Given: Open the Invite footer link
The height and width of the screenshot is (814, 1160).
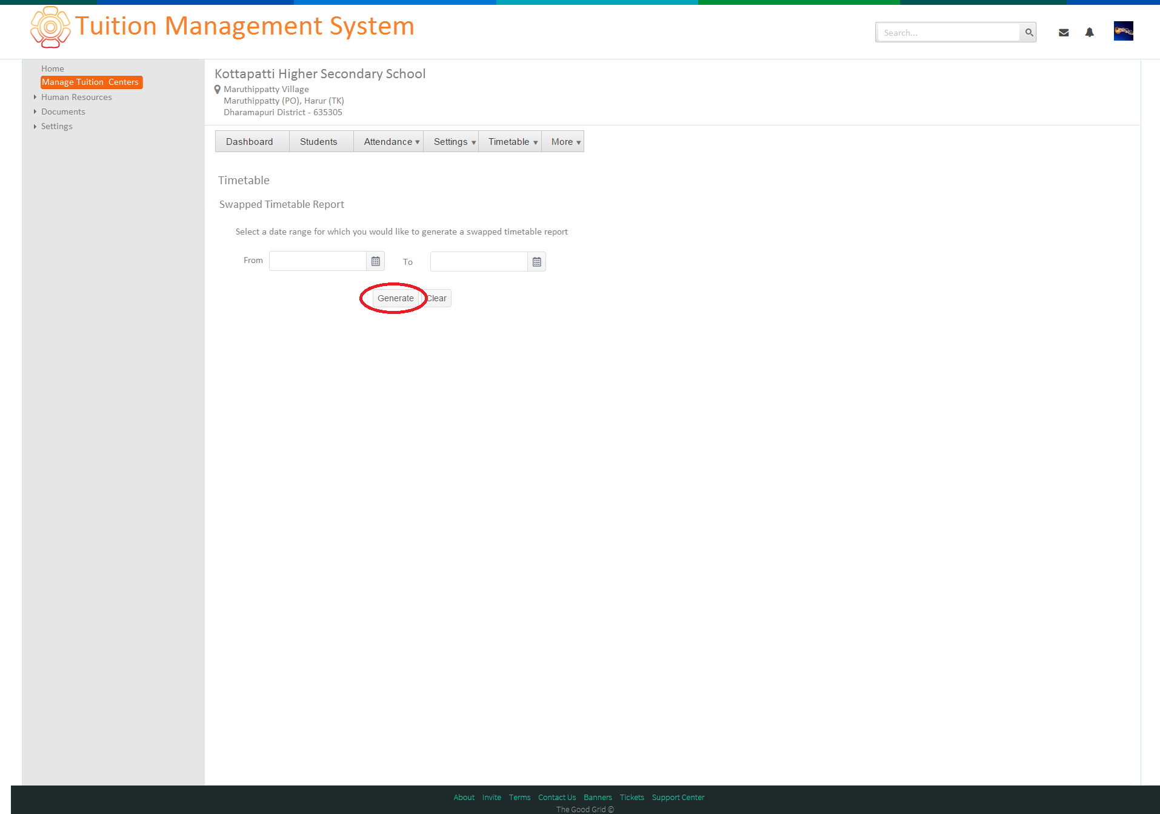Looking at the screenshot, I should tap(492, 797).
